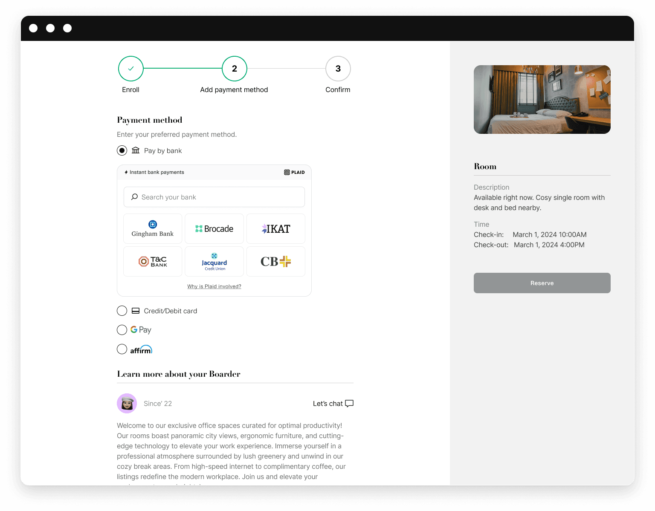The image size is (655, 511).
Task: Click the lightning bolt instant payments icon
Action: coord(126,172)
